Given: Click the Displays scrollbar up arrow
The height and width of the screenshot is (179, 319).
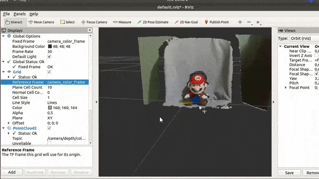Looking at the screenshot, I should pyautogui.click(x=91, y=36).
